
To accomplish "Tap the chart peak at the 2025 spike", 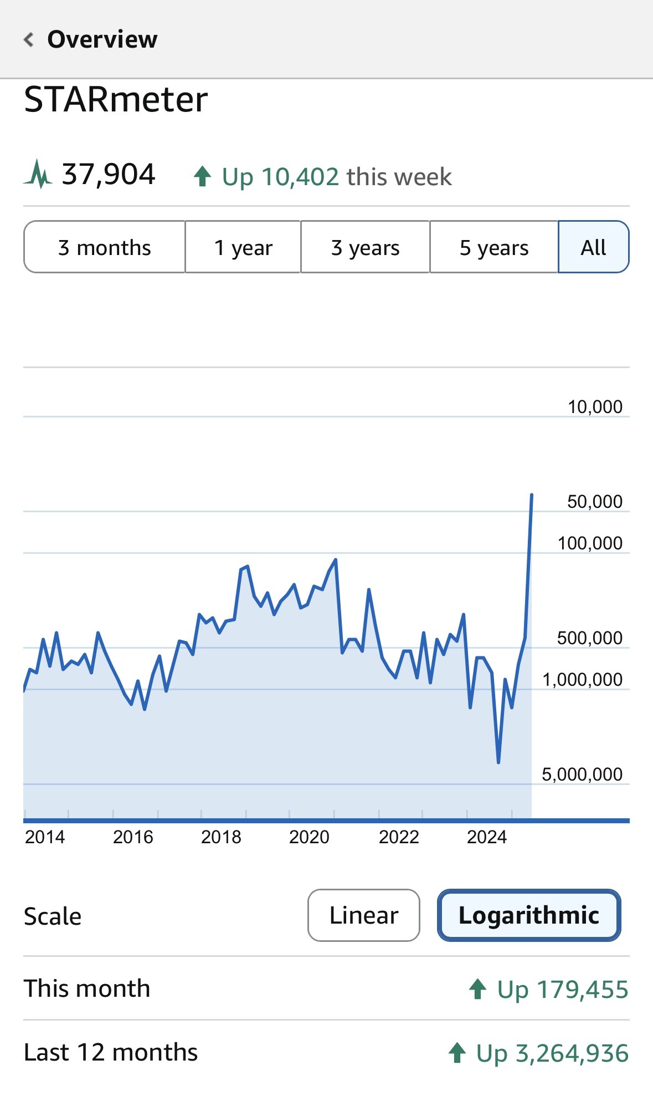I will coord(532,495).
